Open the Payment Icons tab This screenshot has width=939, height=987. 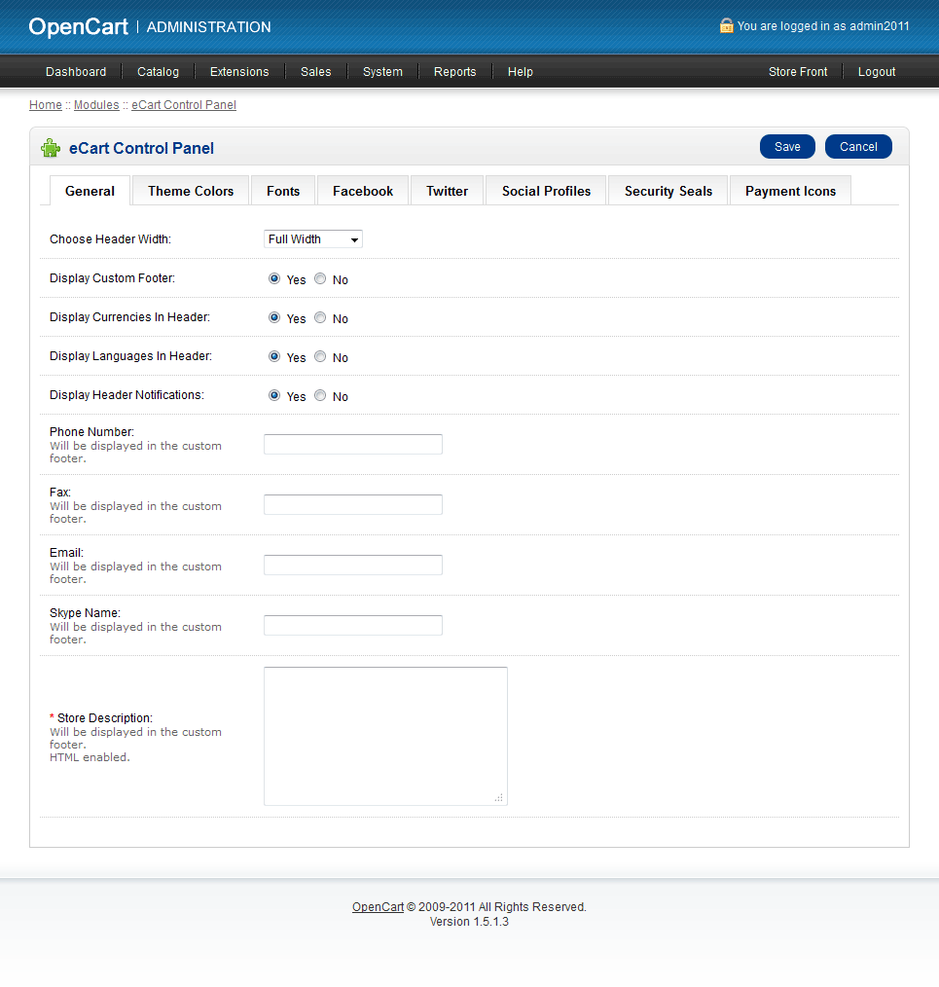pos(790,191)
